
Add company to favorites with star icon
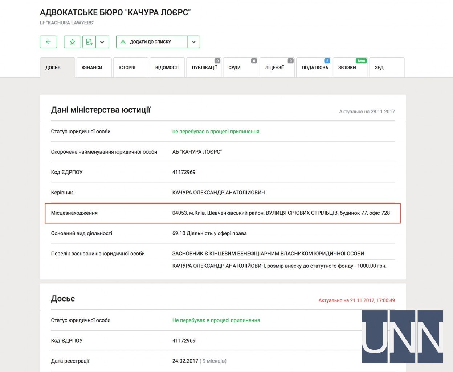point(72,42)
